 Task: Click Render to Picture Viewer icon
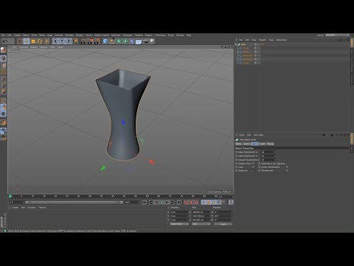[x=90, y=41]
